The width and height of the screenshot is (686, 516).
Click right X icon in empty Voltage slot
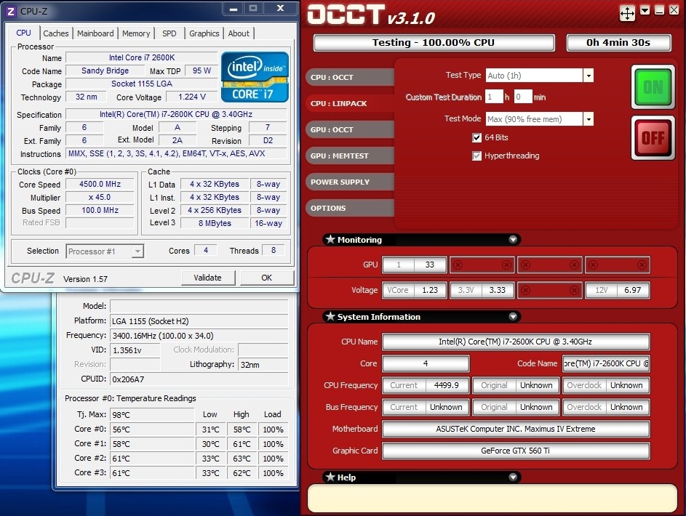(574, 290)
